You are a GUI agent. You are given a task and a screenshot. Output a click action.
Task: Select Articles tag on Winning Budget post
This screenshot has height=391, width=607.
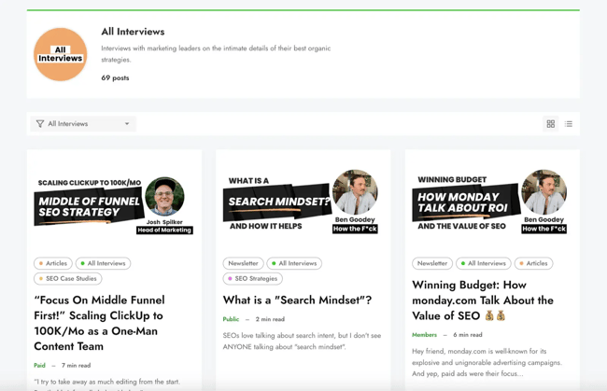point(533,263)
